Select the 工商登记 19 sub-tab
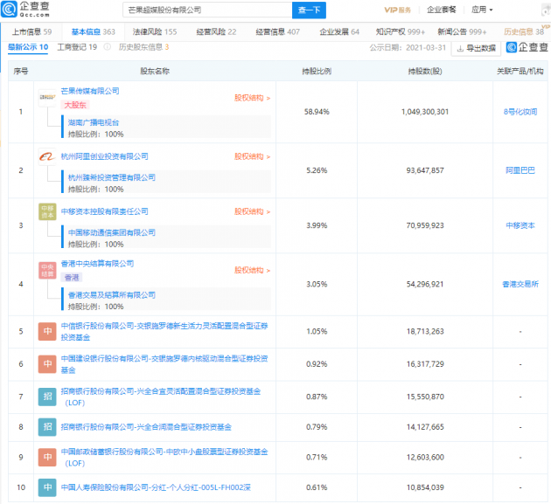Screen dimensions: 551x504 click(76, 47)
